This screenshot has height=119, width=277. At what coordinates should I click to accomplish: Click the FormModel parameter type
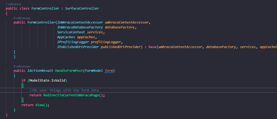(x=94, y=71)
